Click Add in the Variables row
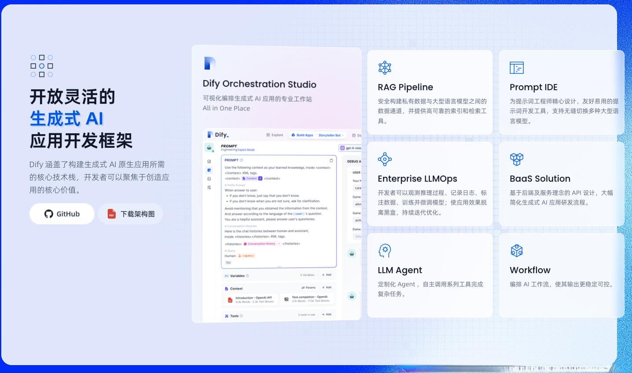The height and width of the screenshot is (373, 632). pyautogui.click(x=327, y=275)
